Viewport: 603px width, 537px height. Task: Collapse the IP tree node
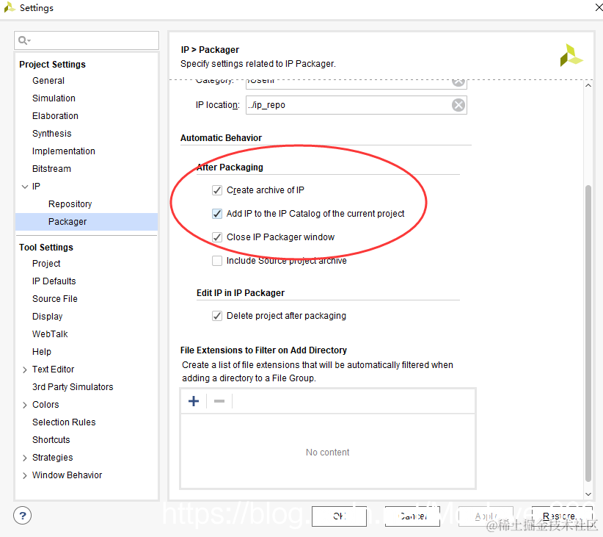click(25, 187)
